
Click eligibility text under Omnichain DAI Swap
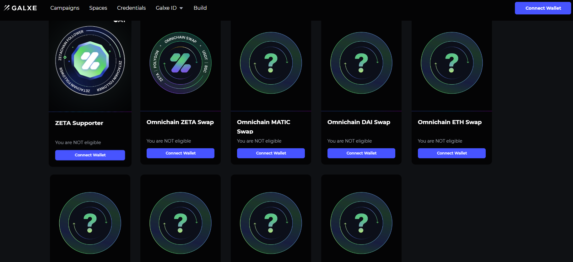click(349, 141)
